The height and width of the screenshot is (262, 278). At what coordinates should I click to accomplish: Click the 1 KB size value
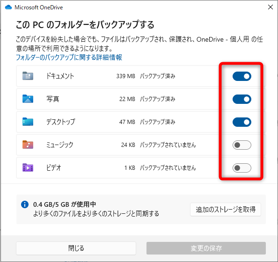(x=130, y=167)
